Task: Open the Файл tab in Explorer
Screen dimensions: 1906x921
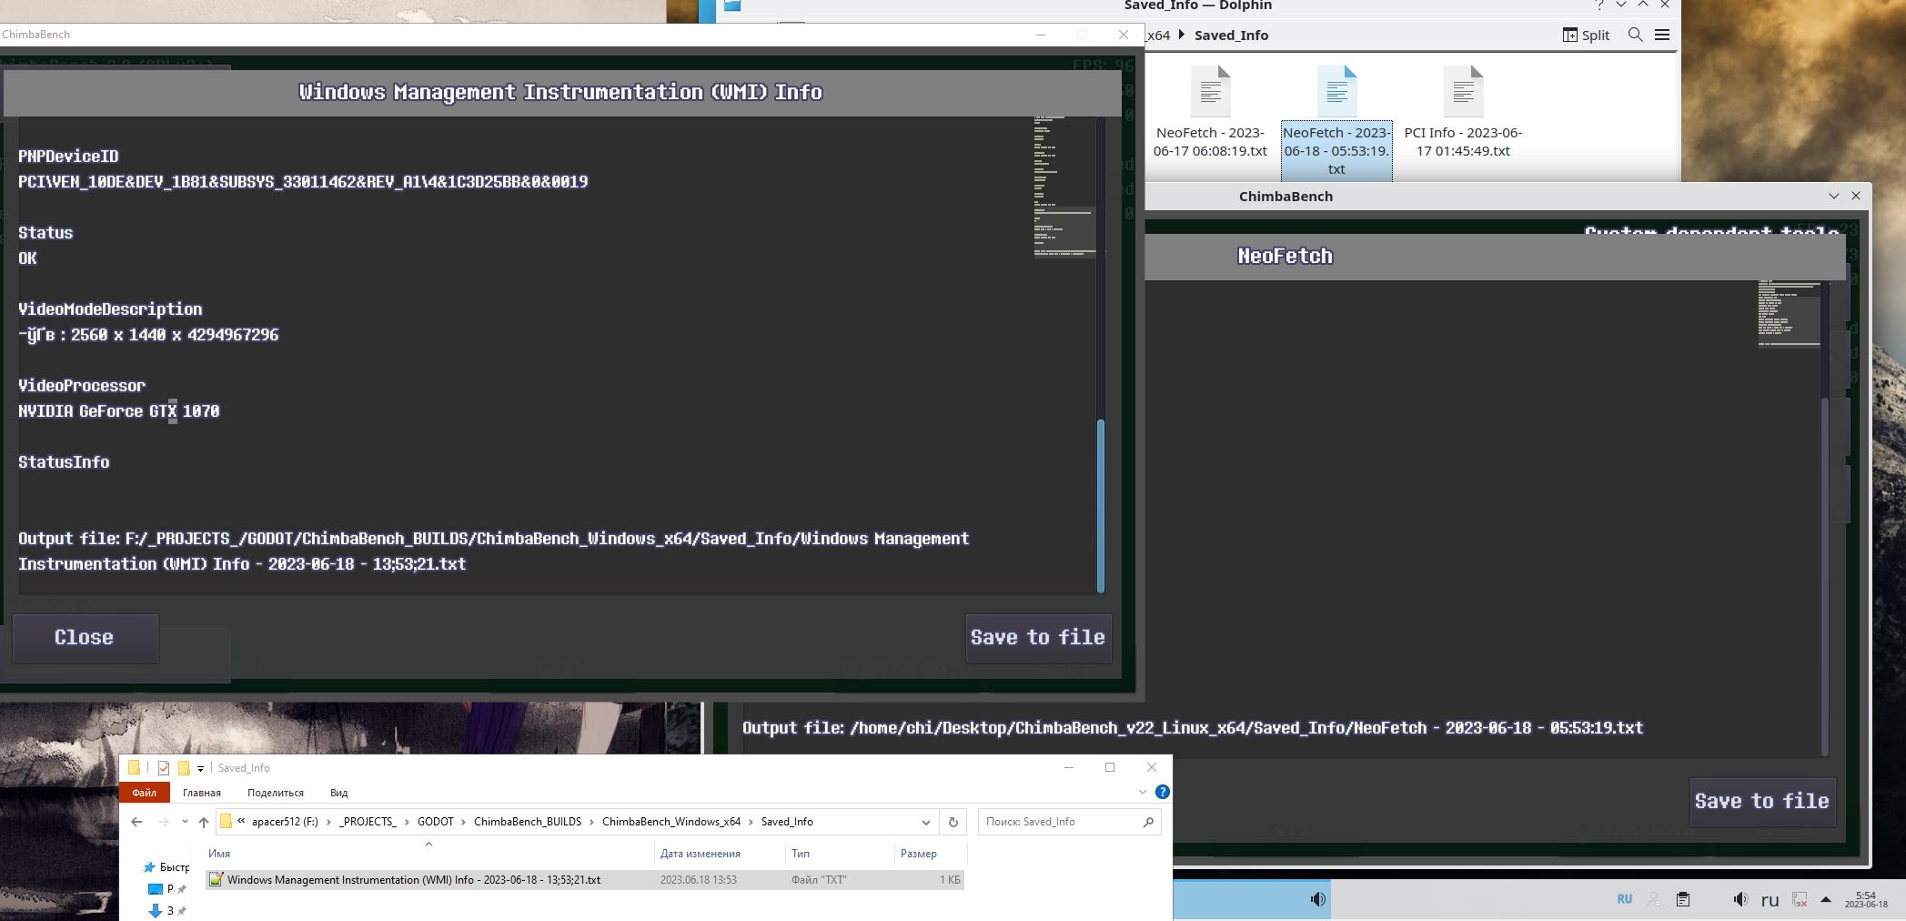Action: (144, 793)
